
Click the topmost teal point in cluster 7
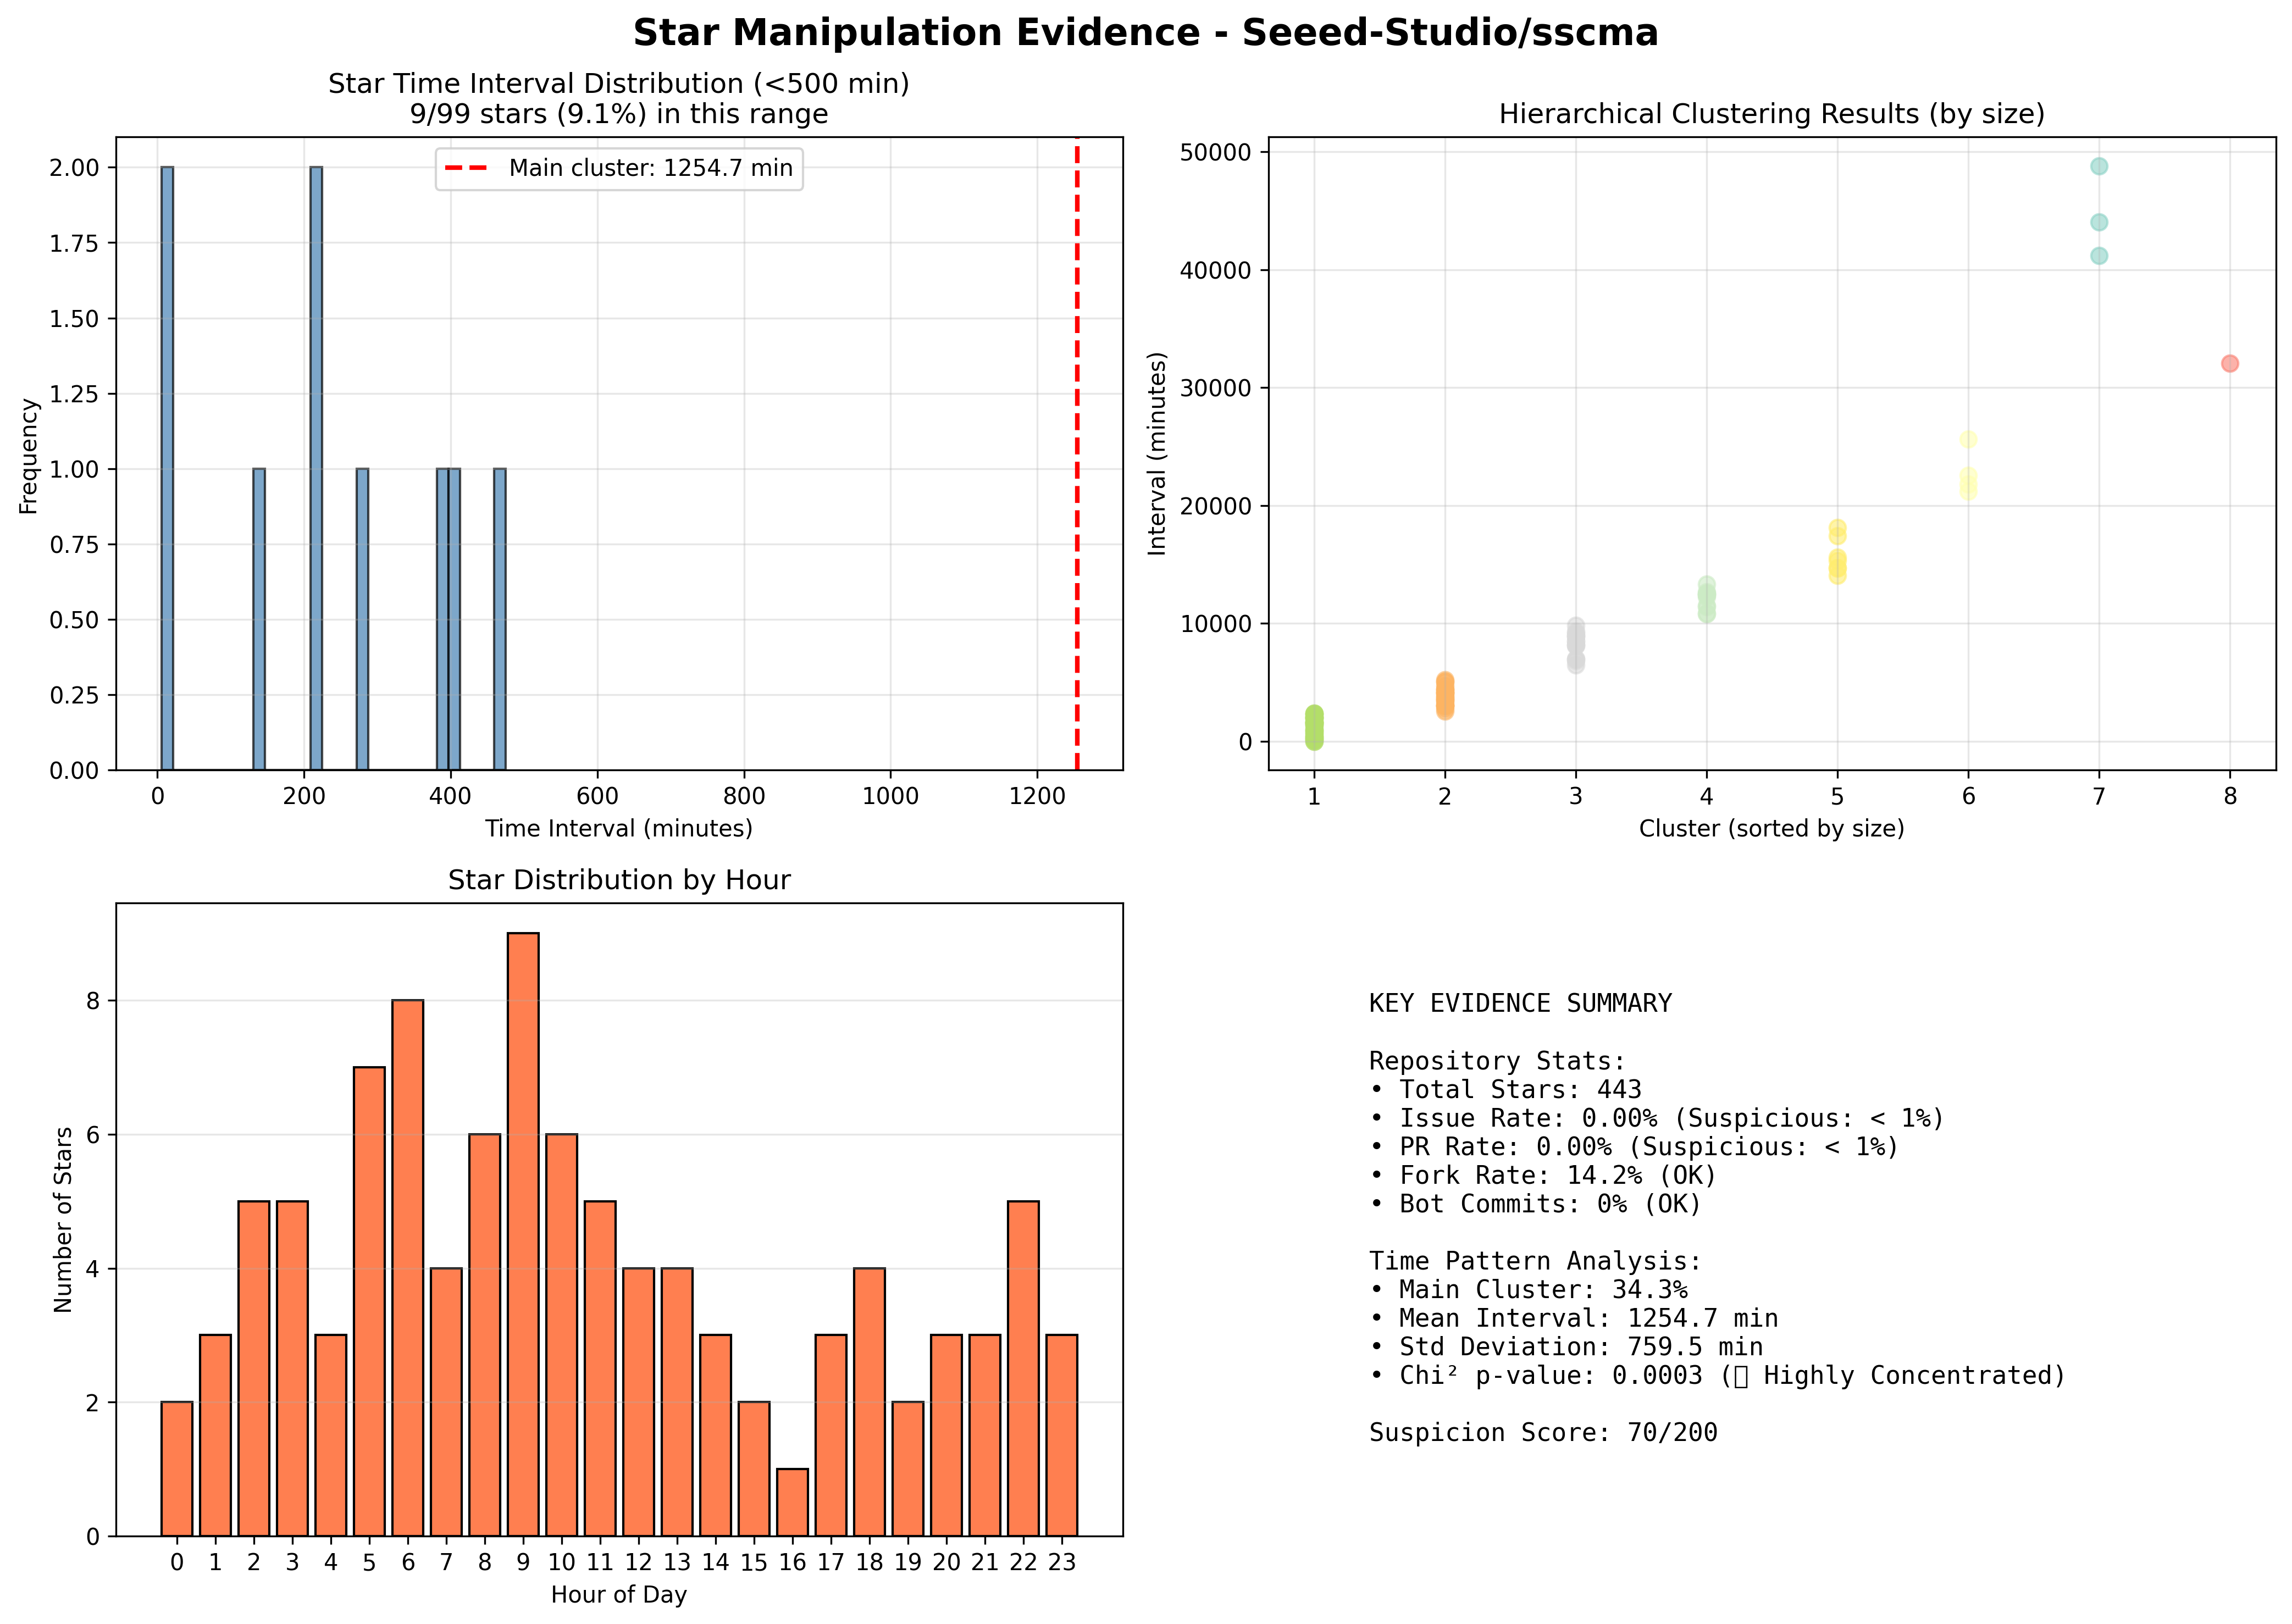[x=2099, y=166]
